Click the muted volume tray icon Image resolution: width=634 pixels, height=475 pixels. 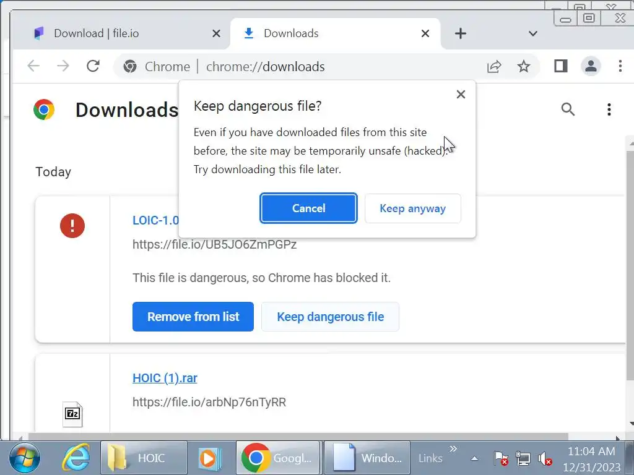[545, 458]
